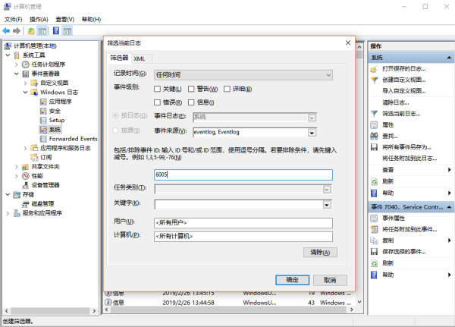
Task: Collapse the 系统工具 tree node
Action: click(x=8, y=55)
